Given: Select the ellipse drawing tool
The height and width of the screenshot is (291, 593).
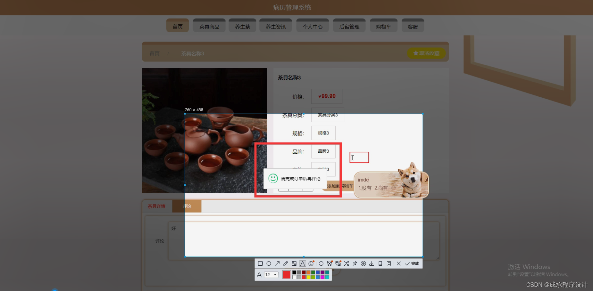Looking at the screenshot, I should click(269, 264).
